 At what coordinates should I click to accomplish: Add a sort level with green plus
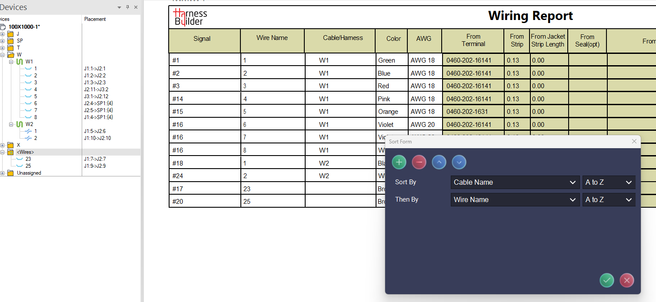[x=399, y=163]
